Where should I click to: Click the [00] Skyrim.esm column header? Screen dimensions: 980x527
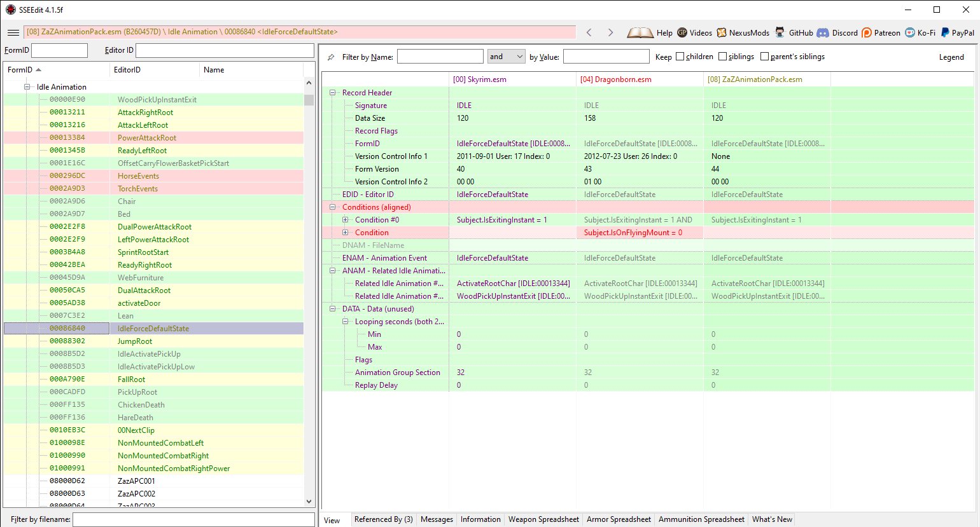(512, 79)
